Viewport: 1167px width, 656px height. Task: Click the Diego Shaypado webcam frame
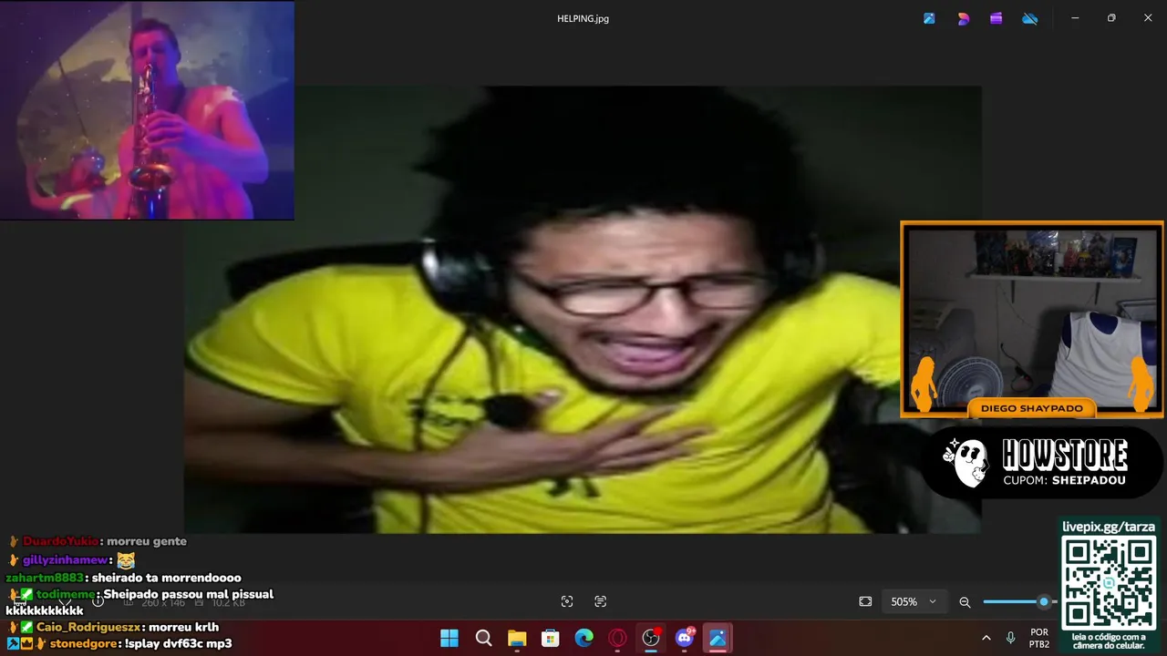tap(1032, 320)
